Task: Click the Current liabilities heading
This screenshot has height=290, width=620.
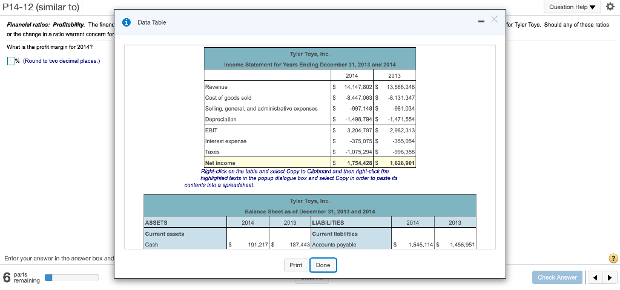Action: [x=335, y=234]
